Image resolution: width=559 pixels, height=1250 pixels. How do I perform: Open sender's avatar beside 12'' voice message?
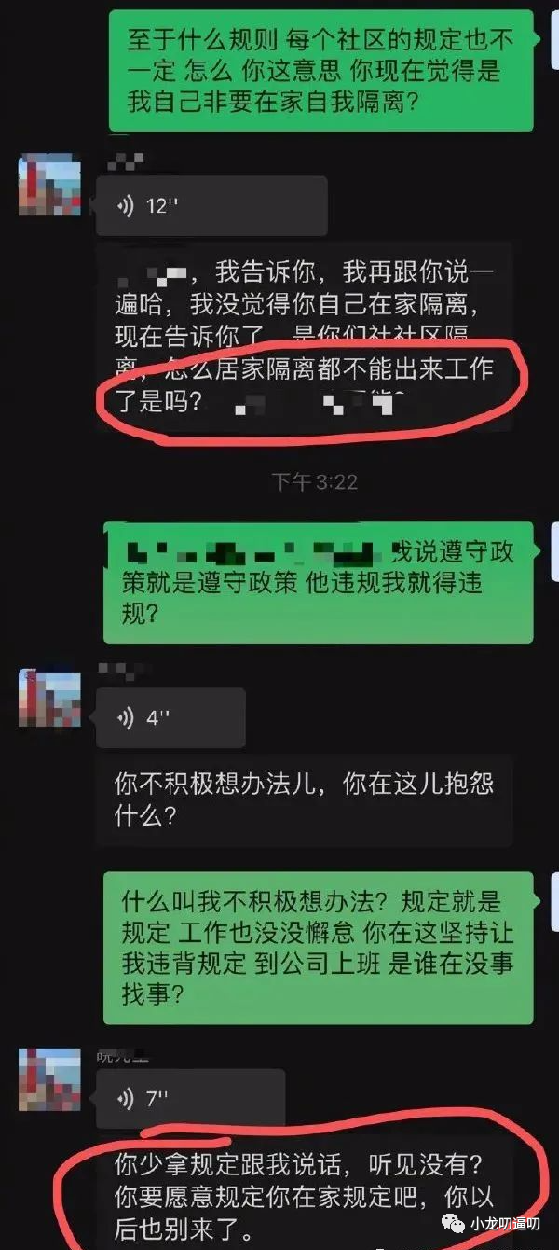[x=49, y=186]
